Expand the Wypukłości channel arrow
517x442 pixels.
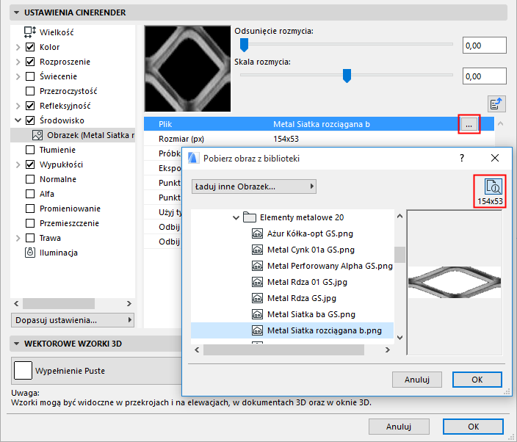[x=18, y=164]
